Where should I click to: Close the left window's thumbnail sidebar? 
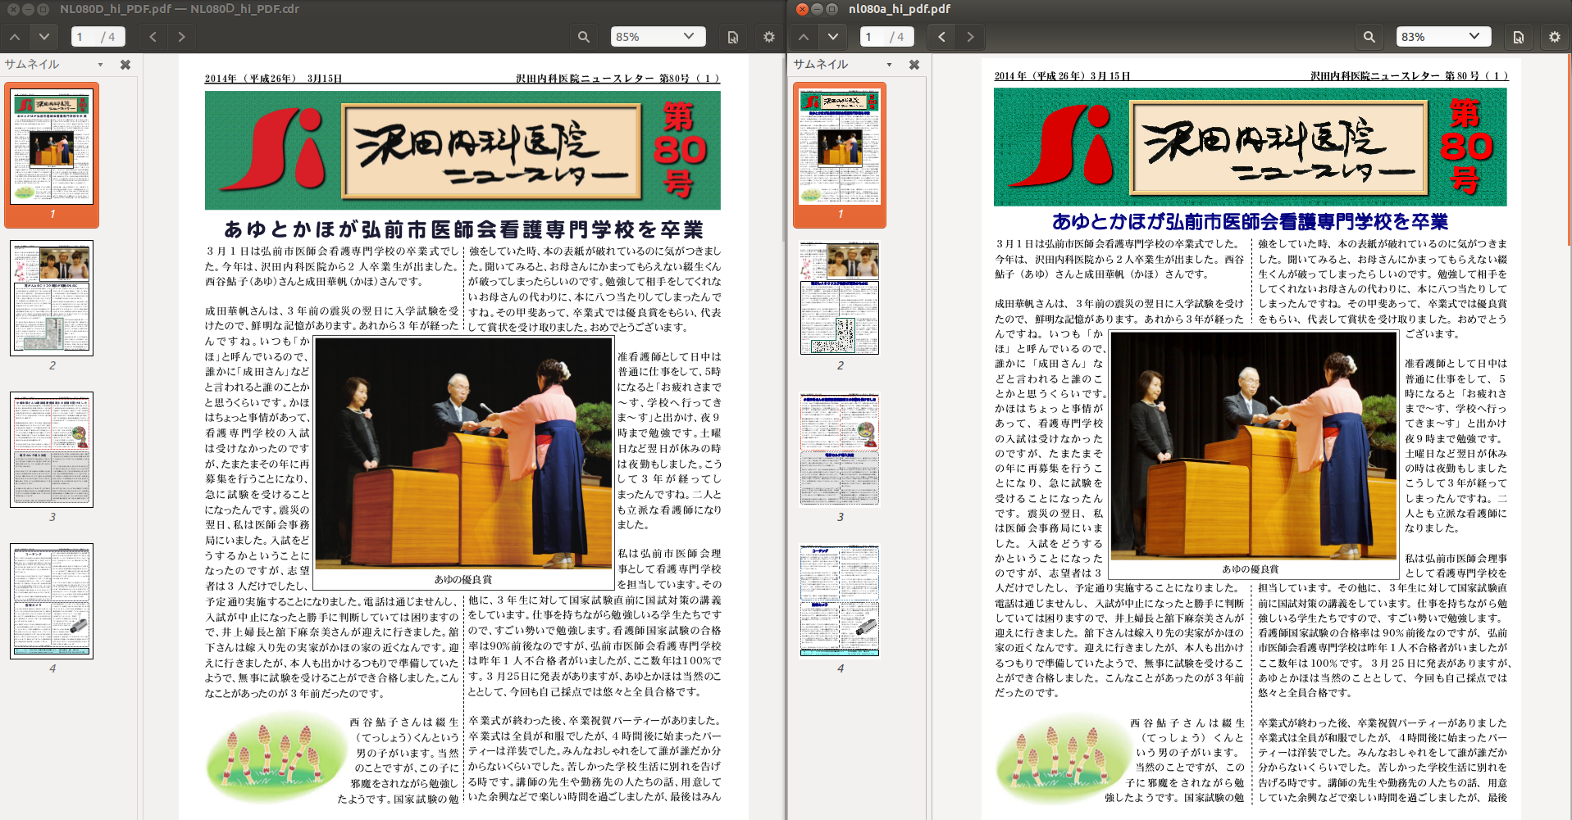125,65
